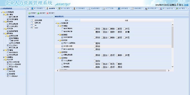Click the user avatar icon beside 注销
This screenshot has width=190, height=95.
[178, 5]
